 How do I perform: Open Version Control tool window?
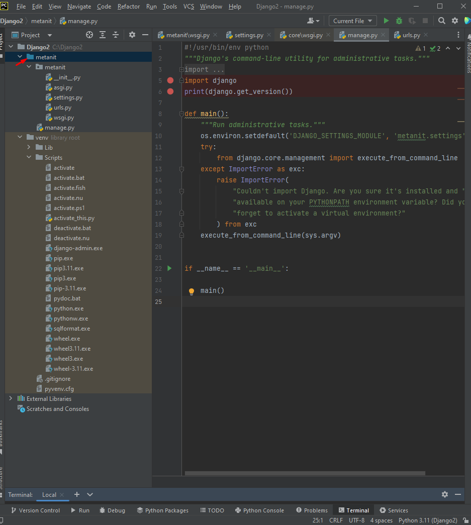click(36, 510)
